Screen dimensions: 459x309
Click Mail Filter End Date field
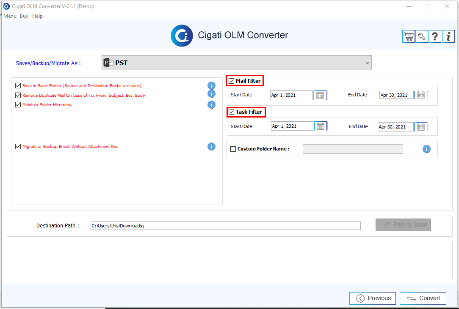point(397,95)
